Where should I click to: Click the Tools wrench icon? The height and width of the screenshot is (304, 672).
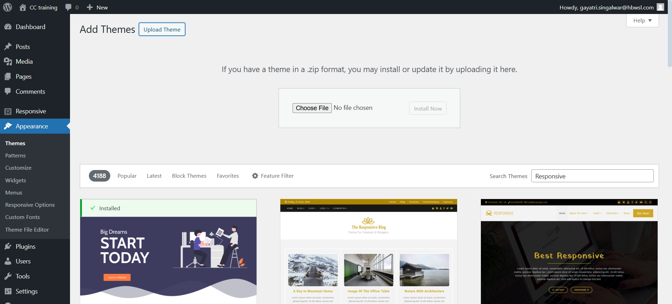8,276
